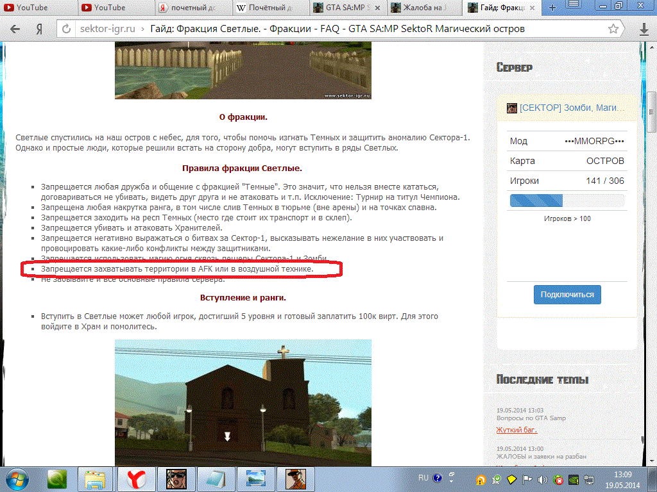Click the RU language indicator

pos(423,478)
